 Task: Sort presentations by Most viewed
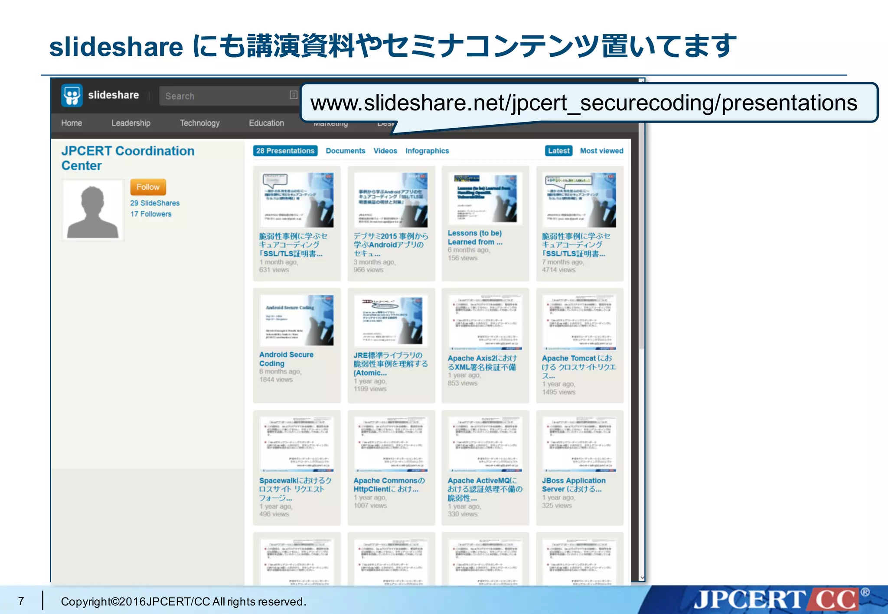[601, 151]
